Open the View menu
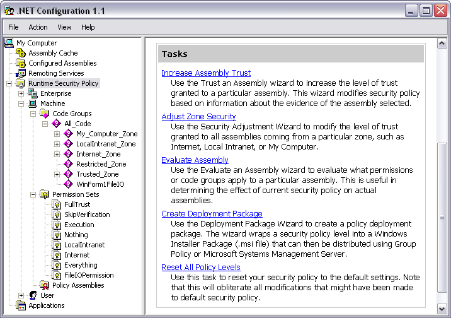 [64, 27]
